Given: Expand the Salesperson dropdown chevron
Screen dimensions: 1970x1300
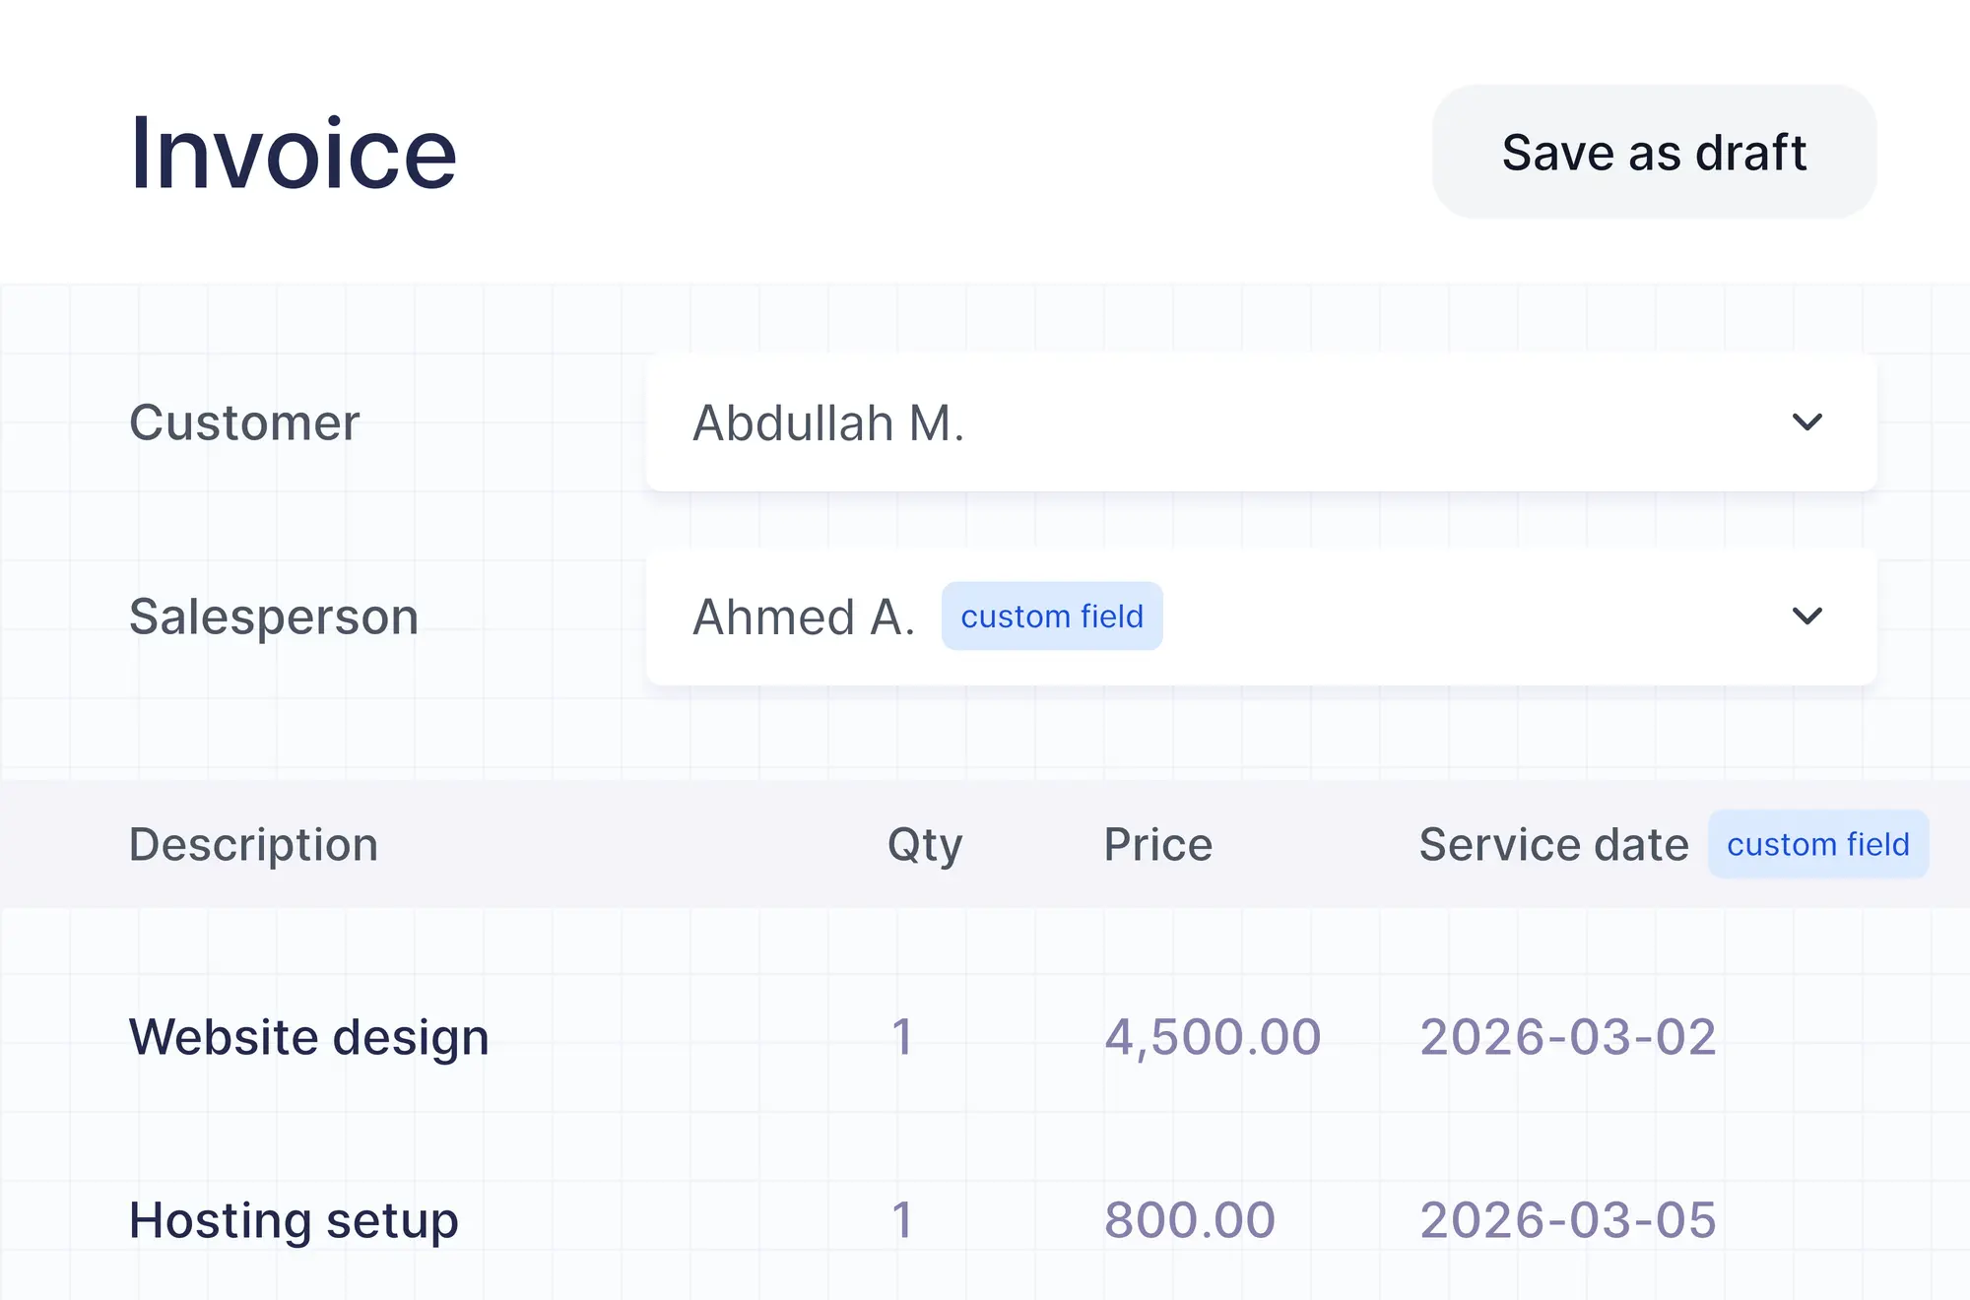Looking at the screenshot, I should click(x=1806, y=617).
